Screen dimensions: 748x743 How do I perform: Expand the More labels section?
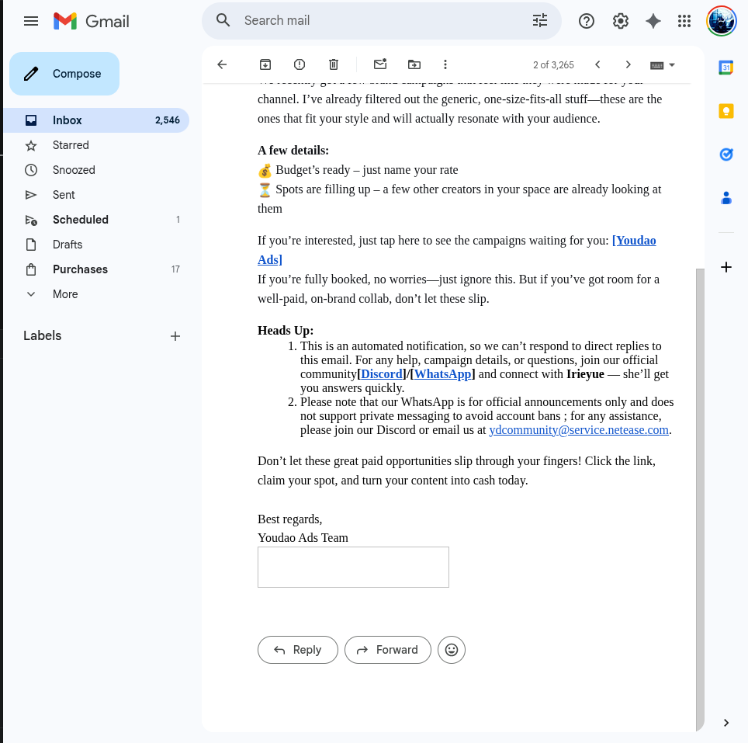click(64, 294)
